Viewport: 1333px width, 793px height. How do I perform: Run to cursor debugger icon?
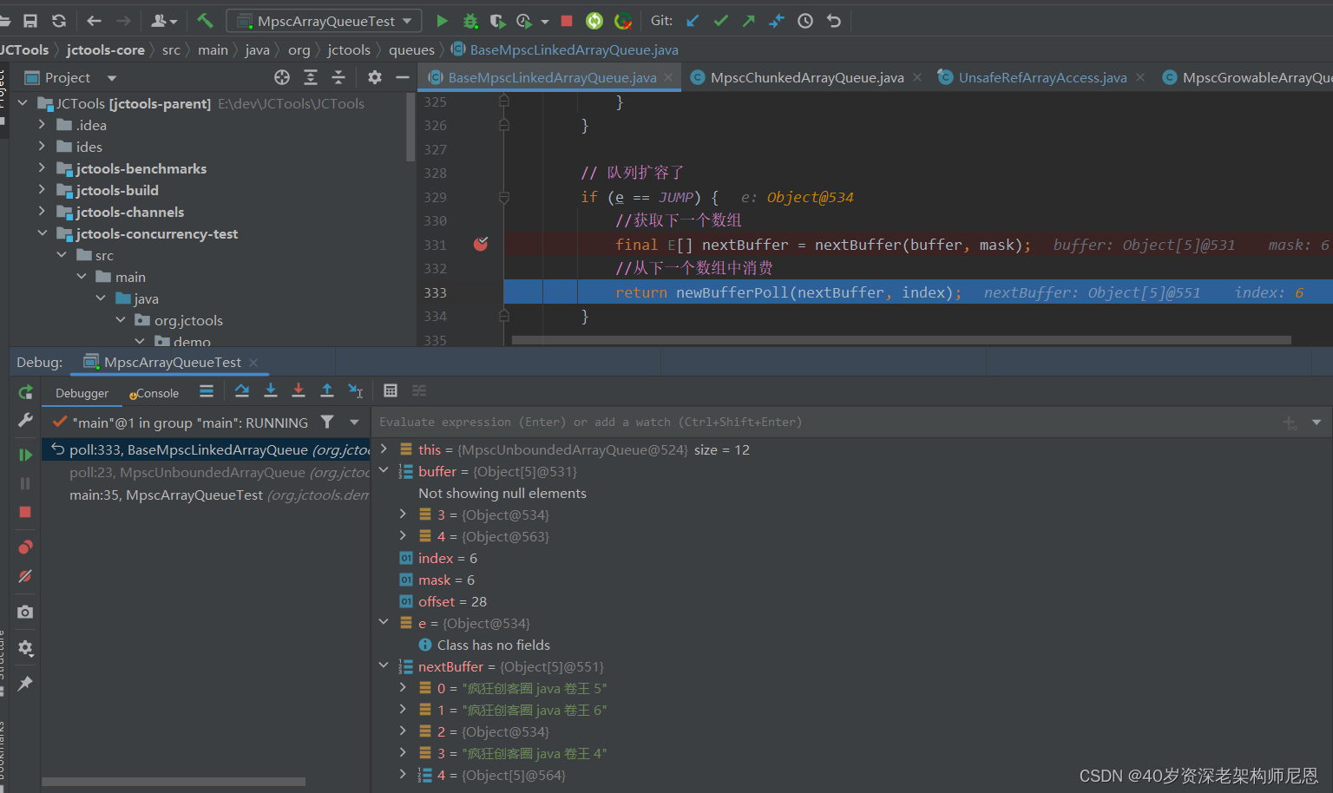(x=356, y=391)
